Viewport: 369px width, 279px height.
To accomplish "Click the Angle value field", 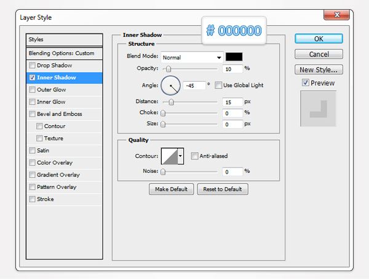I will (x=194, y=85).
